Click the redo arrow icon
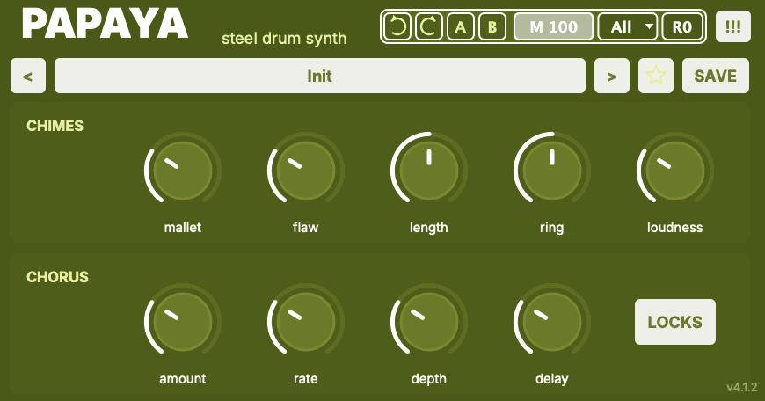The width and height of the screenshot is (765, 401). pos(429,26)
